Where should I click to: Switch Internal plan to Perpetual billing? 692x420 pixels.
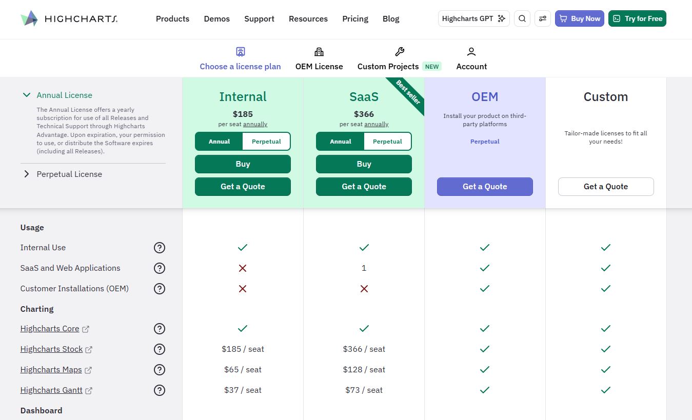(x=266, y=141)
